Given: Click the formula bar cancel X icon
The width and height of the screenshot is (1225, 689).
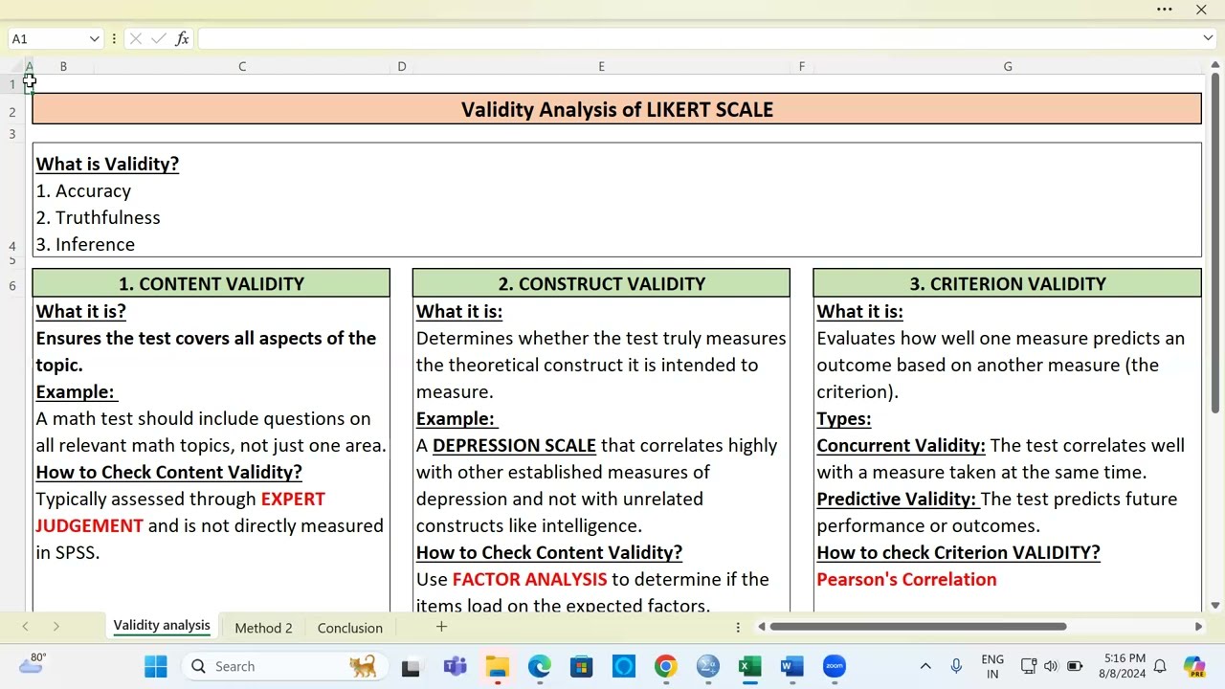Looking at the screenshot, I should [x=135, y=38].
